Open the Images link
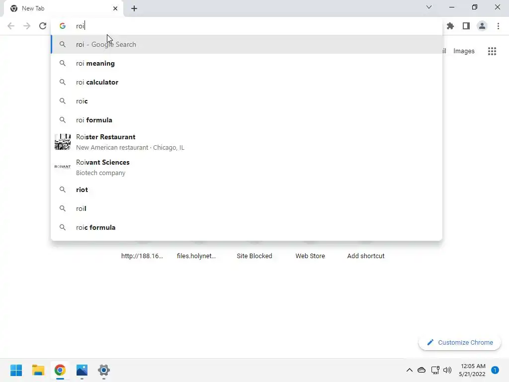The height and width of the screenshot is (382, 509). pos(464,51)
